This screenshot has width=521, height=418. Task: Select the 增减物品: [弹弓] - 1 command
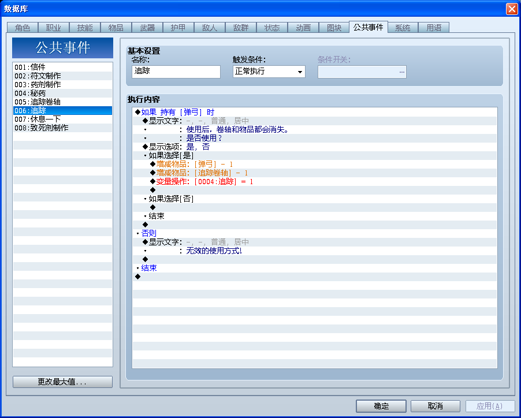point(315,164)
